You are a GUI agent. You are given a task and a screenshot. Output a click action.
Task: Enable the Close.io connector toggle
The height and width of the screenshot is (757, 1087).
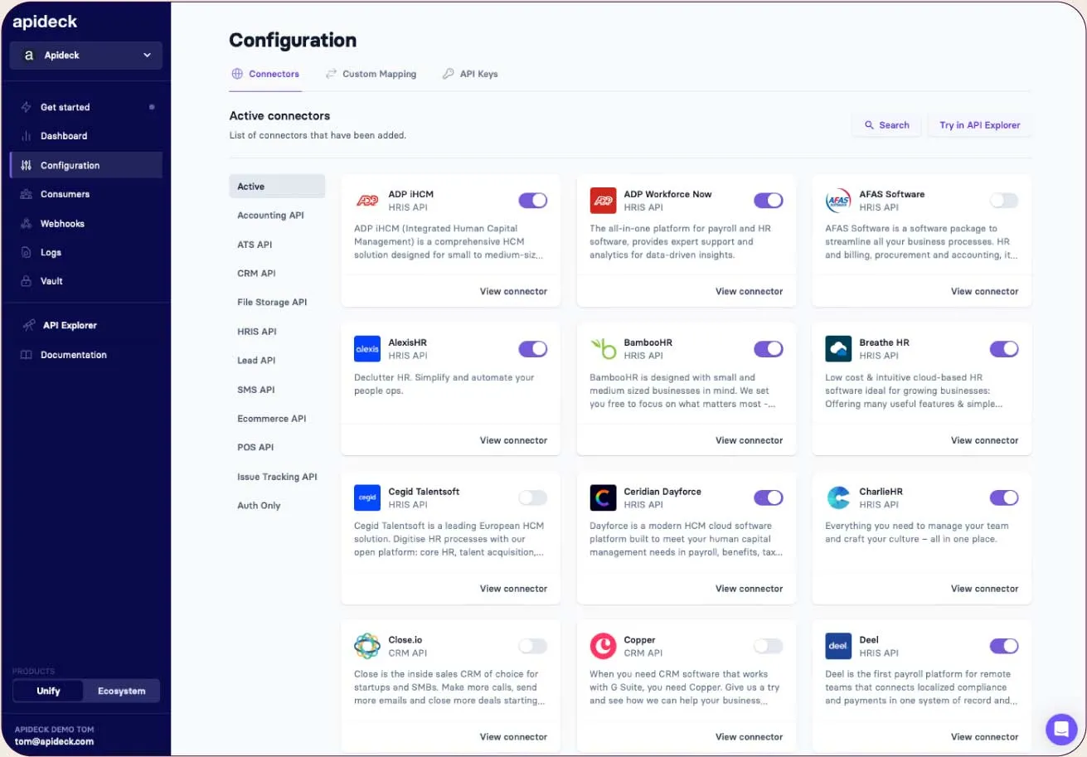[x=533, y=646]
